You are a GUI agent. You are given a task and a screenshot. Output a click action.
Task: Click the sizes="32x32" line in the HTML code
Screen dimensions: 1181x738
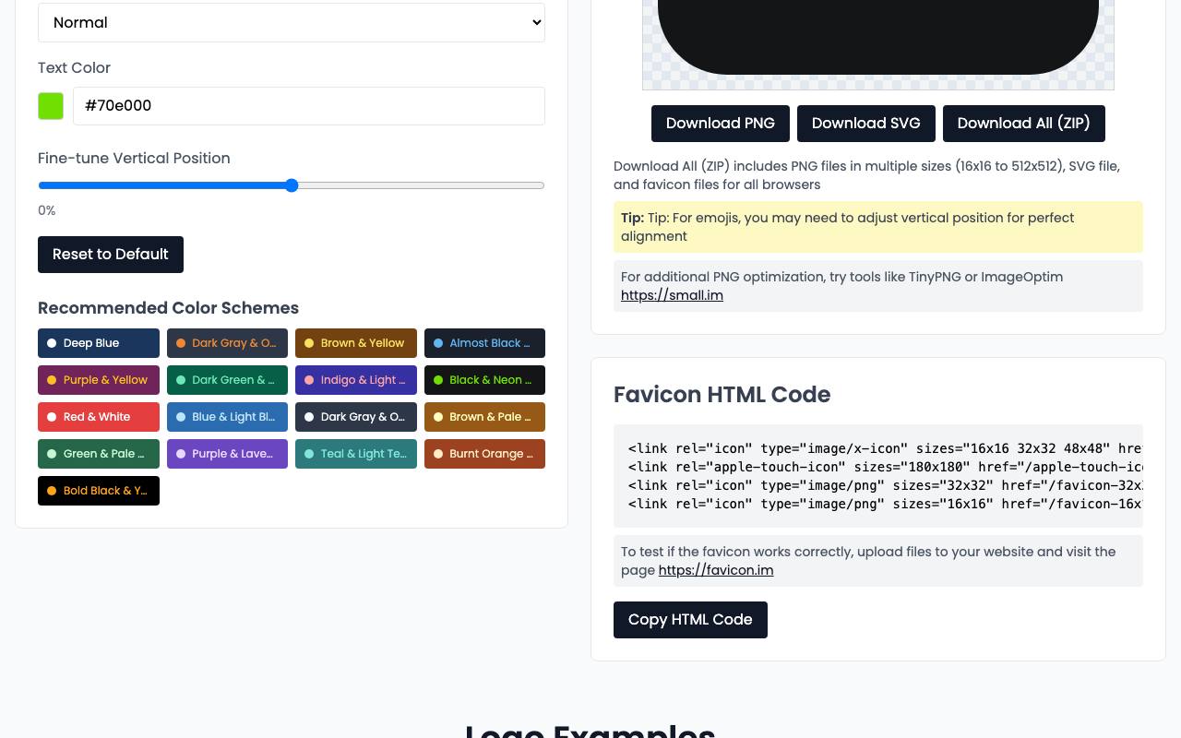tap(886, 485)
